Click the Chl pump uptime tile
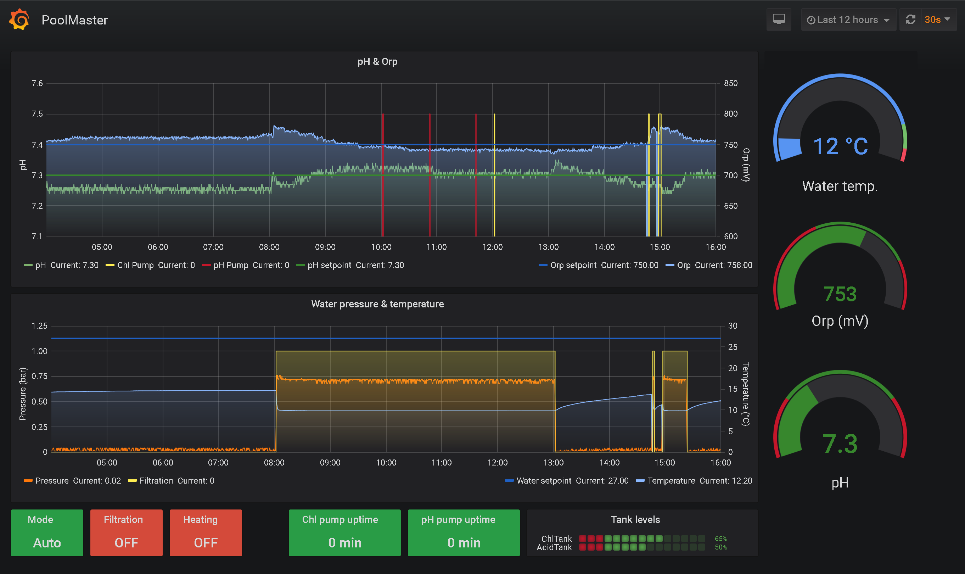Viewport: 965px width, 574px height. pos(344,533)
